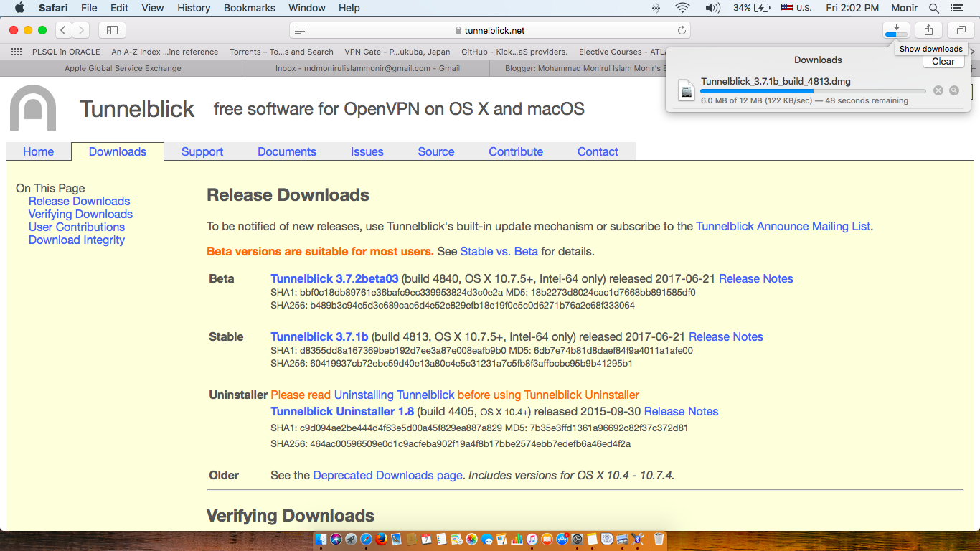
Task: Open the File menu
Action: click(x=89, y=8)
